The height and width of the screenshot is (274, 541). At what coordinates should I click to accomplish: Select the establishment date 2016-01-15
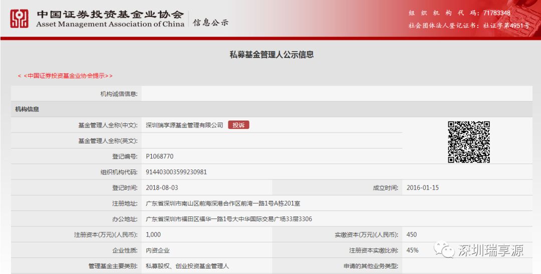(x=423, y=187)
